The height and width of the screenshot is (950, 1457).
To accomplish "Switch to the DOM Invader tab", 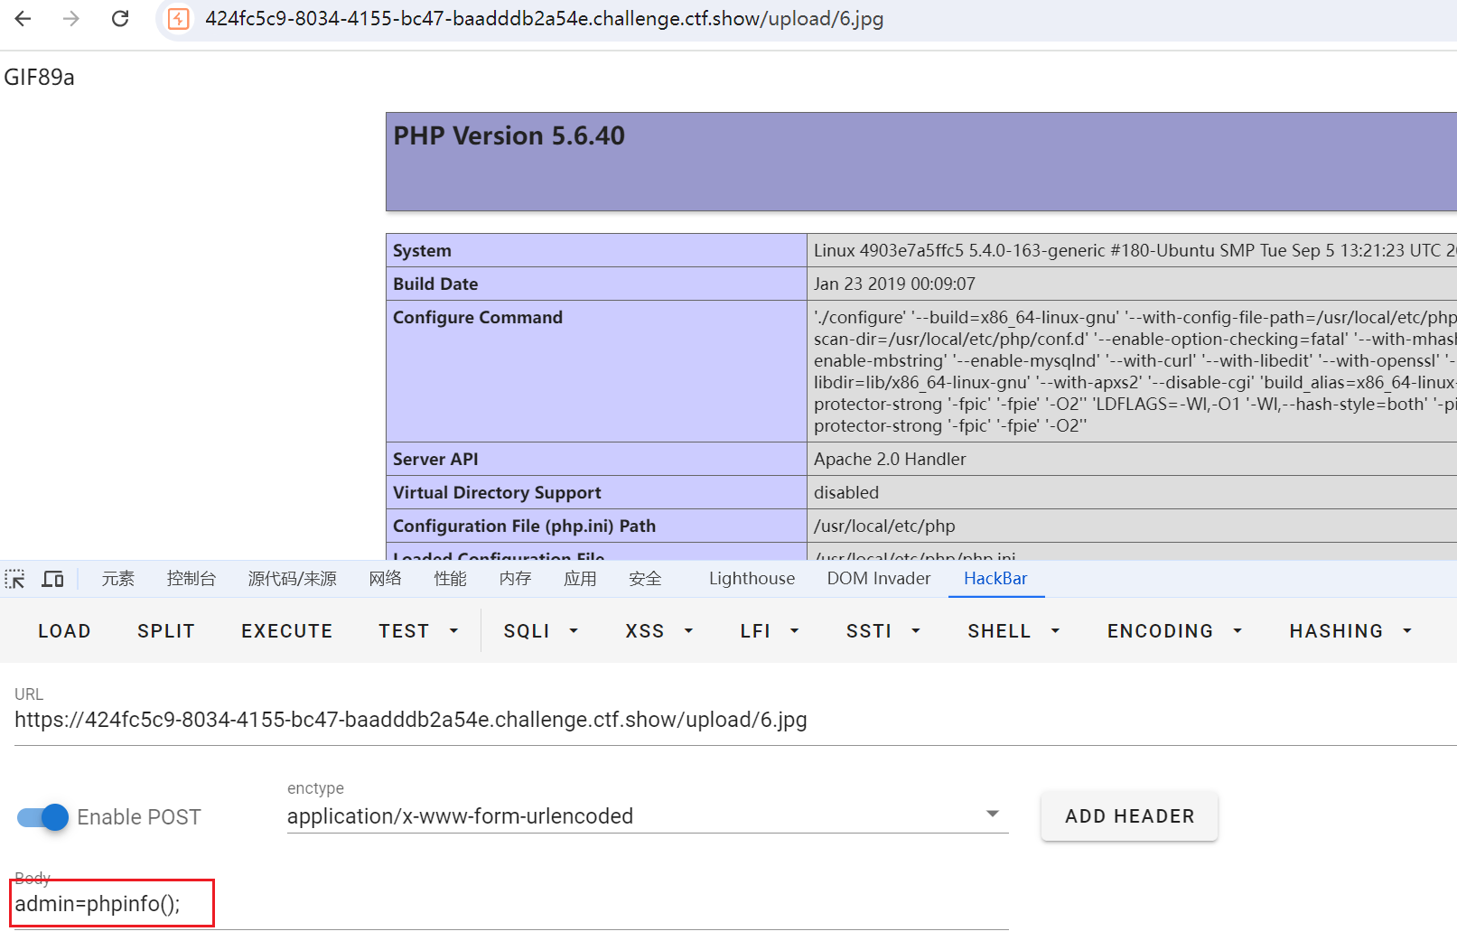I will (878, 579).
